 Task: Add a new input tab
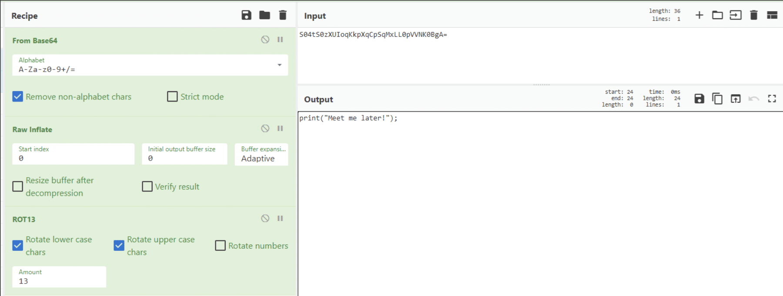(x=699, y=15)
